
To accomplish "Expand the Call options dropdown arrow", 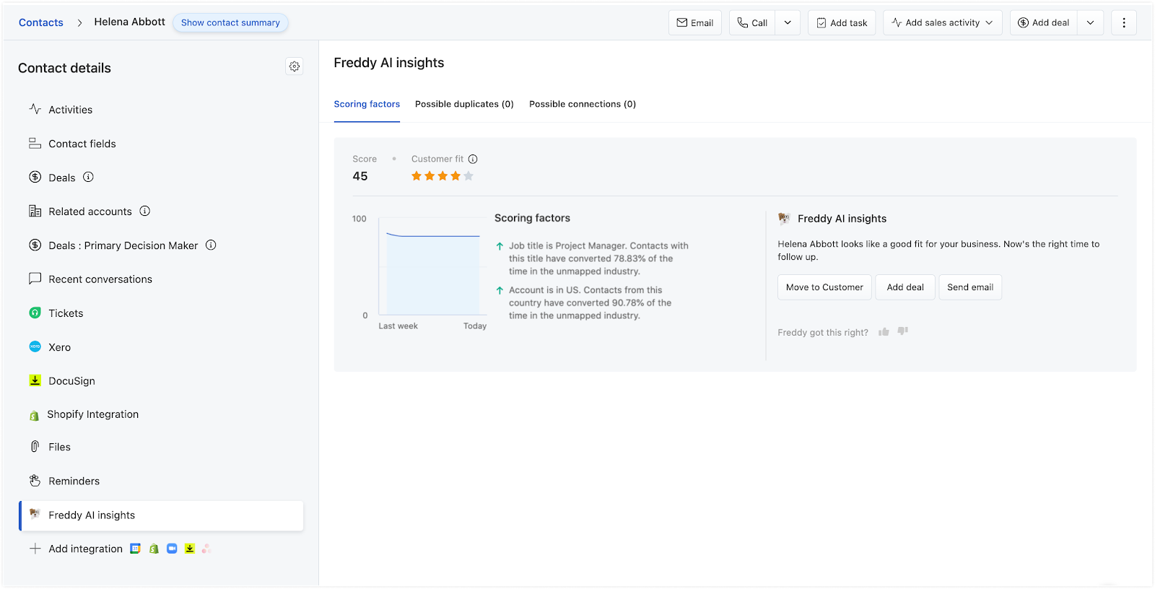I will pos(788,22).
